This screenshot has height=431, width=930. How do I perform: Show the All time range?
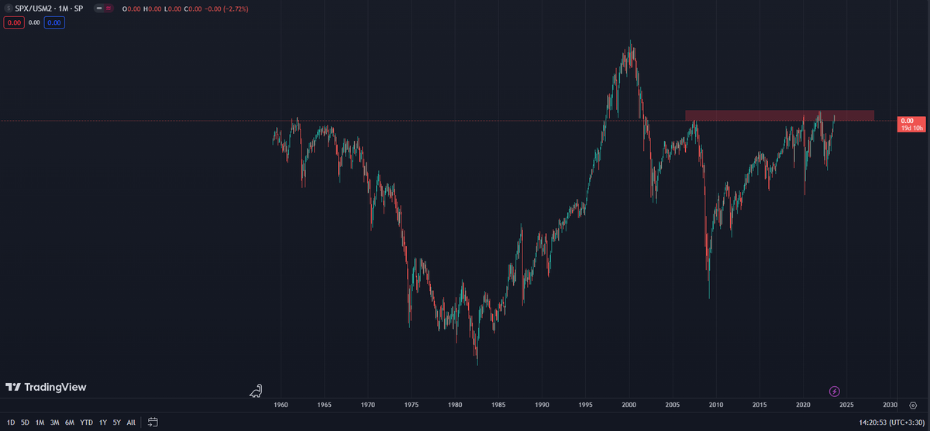tap(131, 422)
